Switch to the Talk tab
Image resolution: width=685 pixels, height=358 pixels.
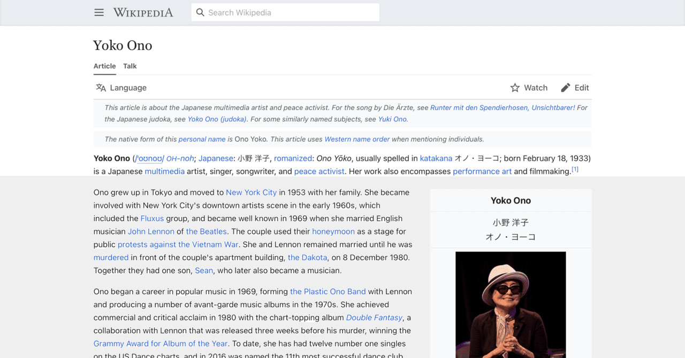tap(130, 66)
